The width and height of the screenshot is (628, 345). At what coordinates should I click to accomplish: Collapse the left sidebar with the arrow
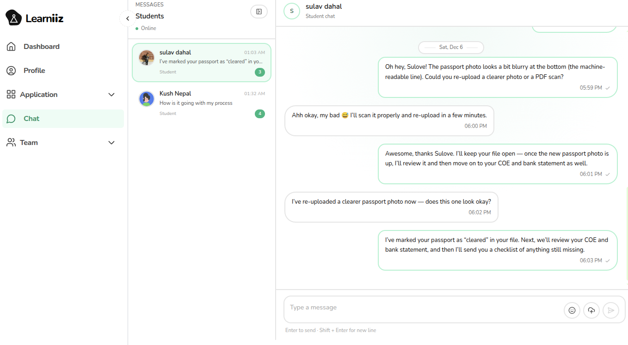(x=128, y=18)
